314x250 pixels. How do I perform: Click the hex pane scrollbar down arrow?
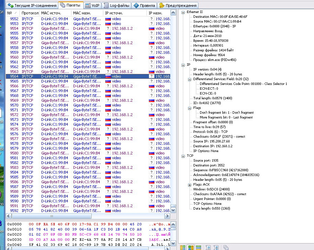click(173, 243)
